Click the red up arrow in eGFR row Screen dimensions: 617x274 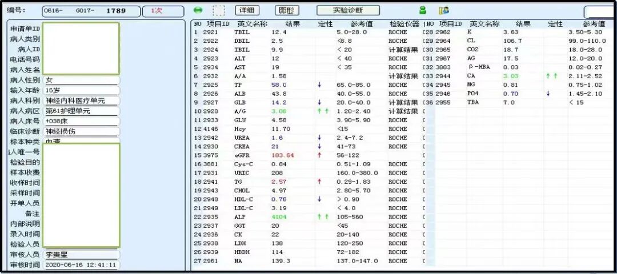(x=319, y=155)
